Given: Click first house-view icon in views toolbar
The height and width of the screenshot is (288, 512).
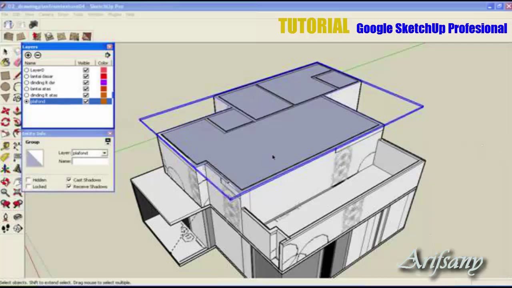Looking at the screenshot, I should pyautogui.click(x=8, y=37).
